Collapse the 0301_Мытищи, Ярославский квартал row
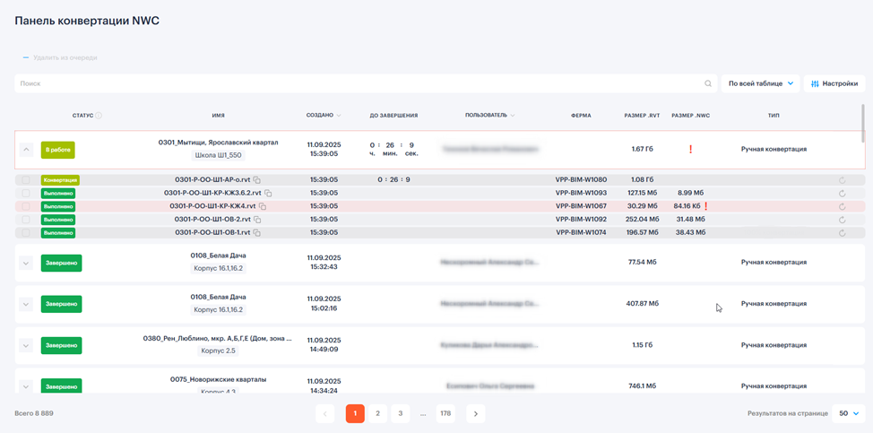 [x=26, y=150]
